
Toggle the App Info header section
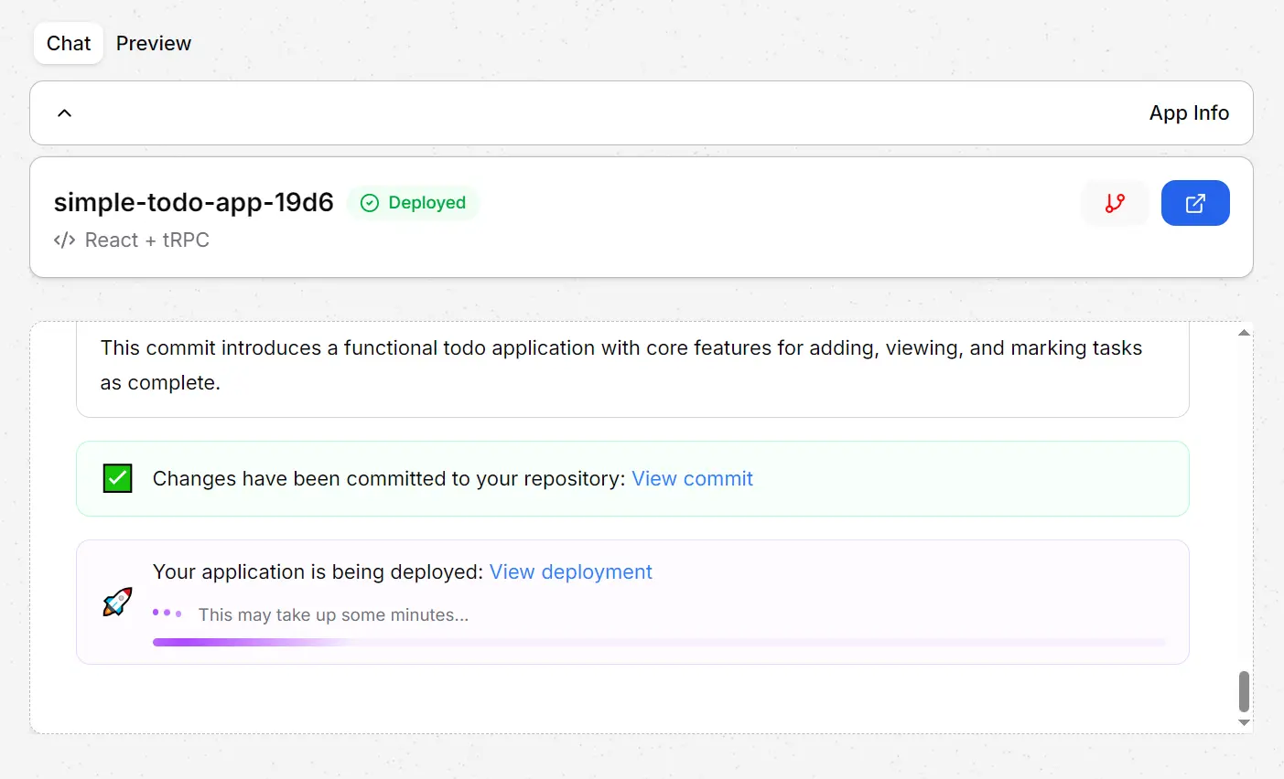click(1188, 112)
